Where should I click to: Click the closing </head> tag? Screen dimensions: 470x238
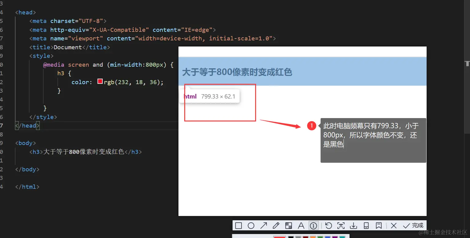coord(27,126)
